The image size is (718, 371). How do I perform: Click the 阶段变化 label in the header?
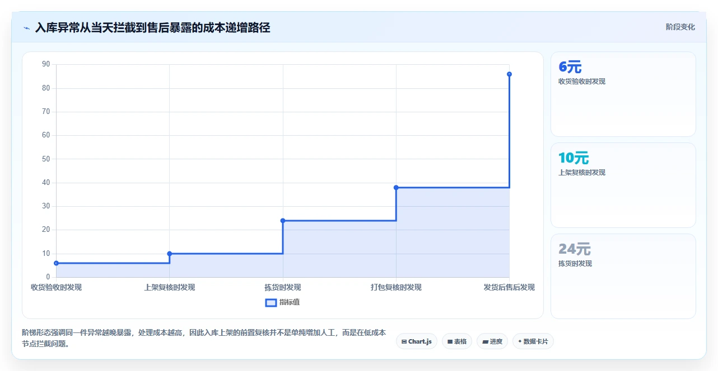click(680, 27)
